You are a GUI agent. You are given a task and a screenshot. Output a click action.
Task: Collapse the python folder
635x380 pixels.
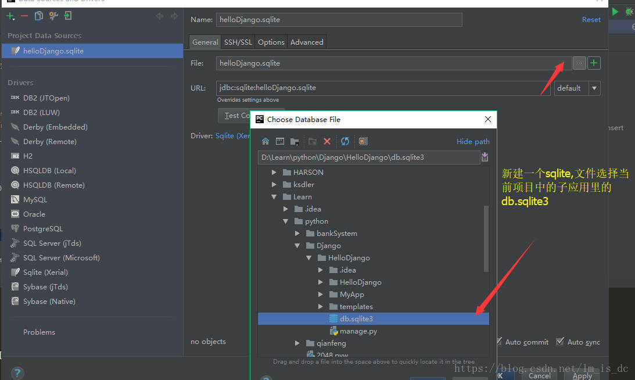286,221
